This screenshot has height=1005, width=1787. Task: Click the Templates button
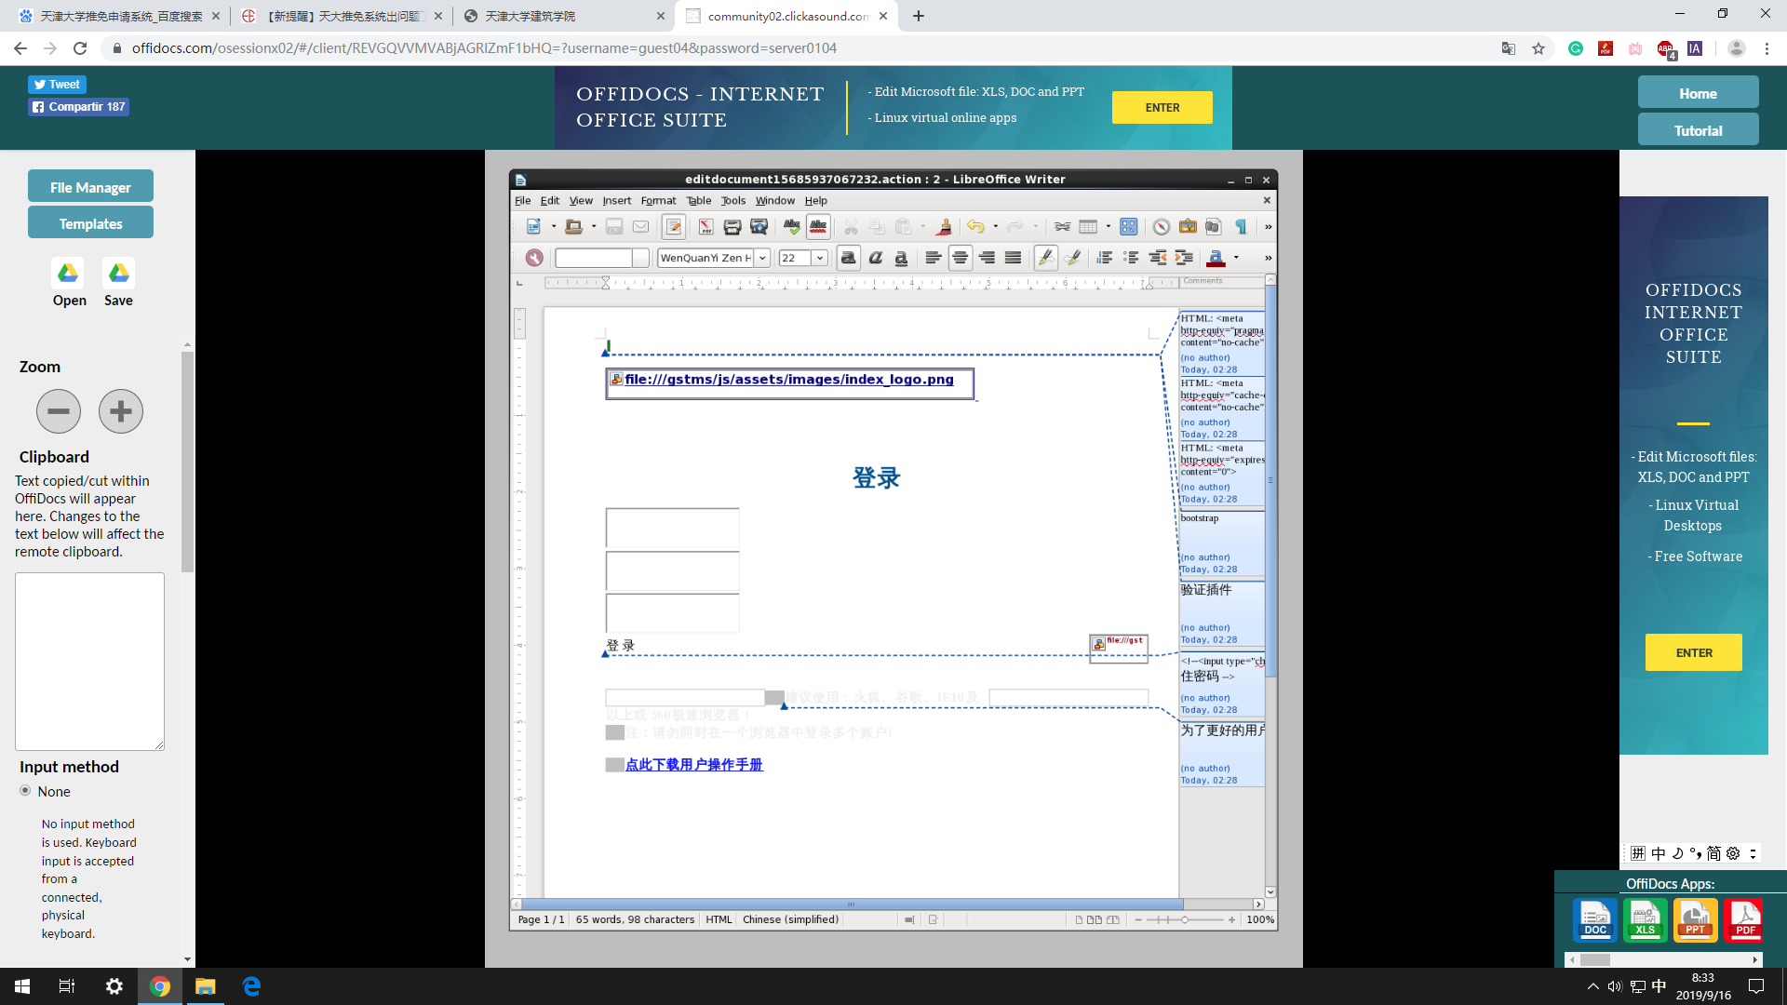[90, 223]
